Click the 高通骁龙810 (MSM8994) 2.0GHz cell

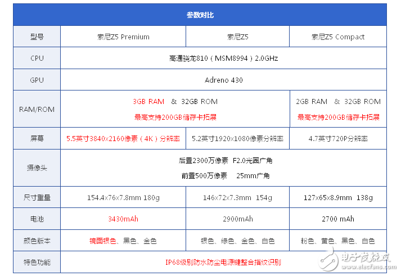click(x=223, y=58)
